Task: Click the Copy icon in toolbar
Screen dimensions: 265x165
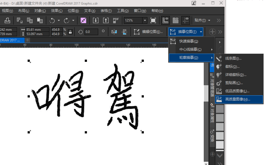Action: [30, 20]
